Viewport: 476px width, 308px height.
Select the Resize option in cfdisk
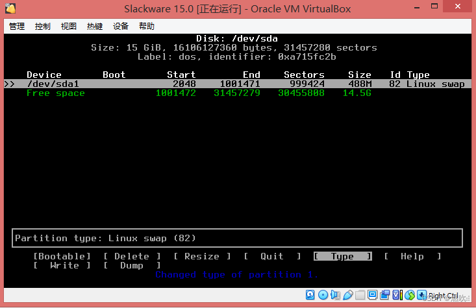point(202,257)
